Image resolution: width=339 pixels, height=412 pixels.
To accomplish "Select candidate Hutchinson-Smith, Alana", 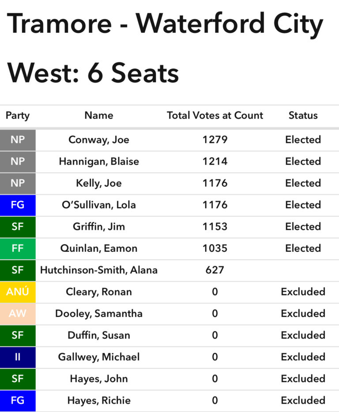I will click(99, 270).
